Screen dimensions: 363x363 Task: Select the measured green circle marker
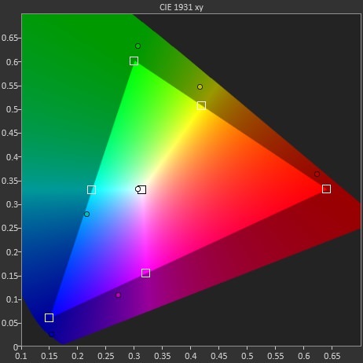coord(137,46)
